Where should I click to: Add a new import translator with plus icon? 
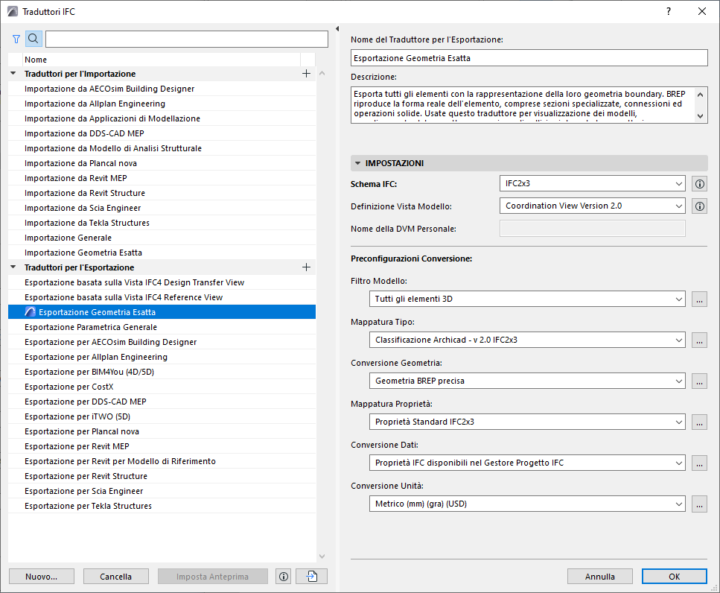click(306, 74)
